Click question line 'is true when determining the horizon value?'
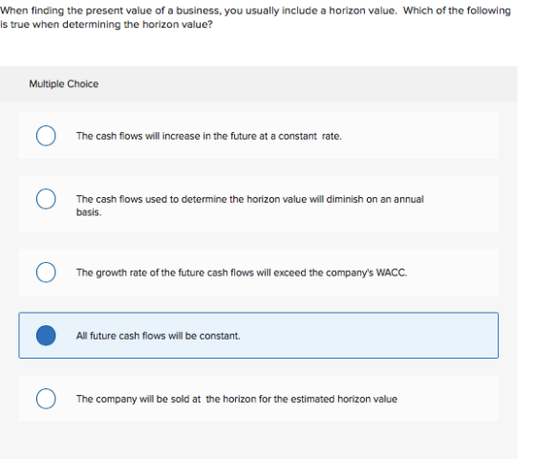Screen dimensions: 535x460 106,25
